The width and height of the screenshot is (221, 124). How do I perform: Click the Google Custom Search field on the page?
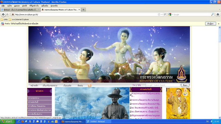tap(163, 85)
